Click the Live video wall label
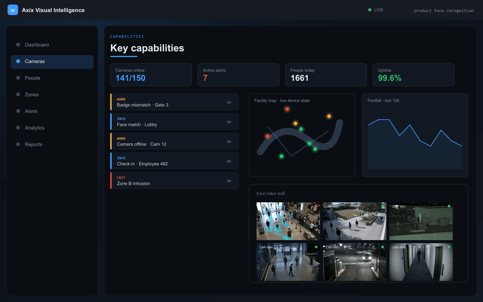 271,193
